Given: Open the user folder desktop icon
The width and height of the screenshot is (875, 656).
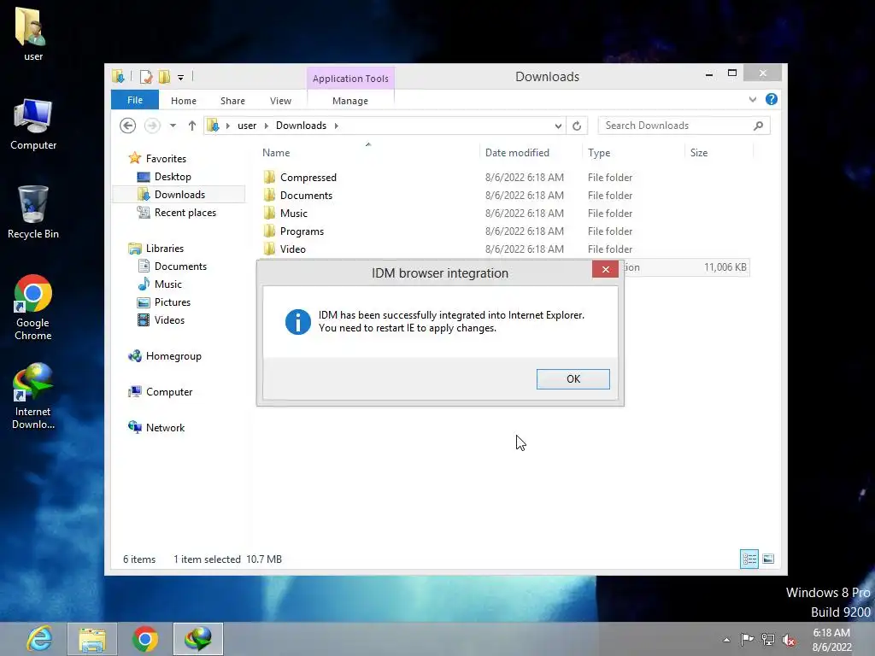Looking at the screenshot, I should [x=32, y=33].
